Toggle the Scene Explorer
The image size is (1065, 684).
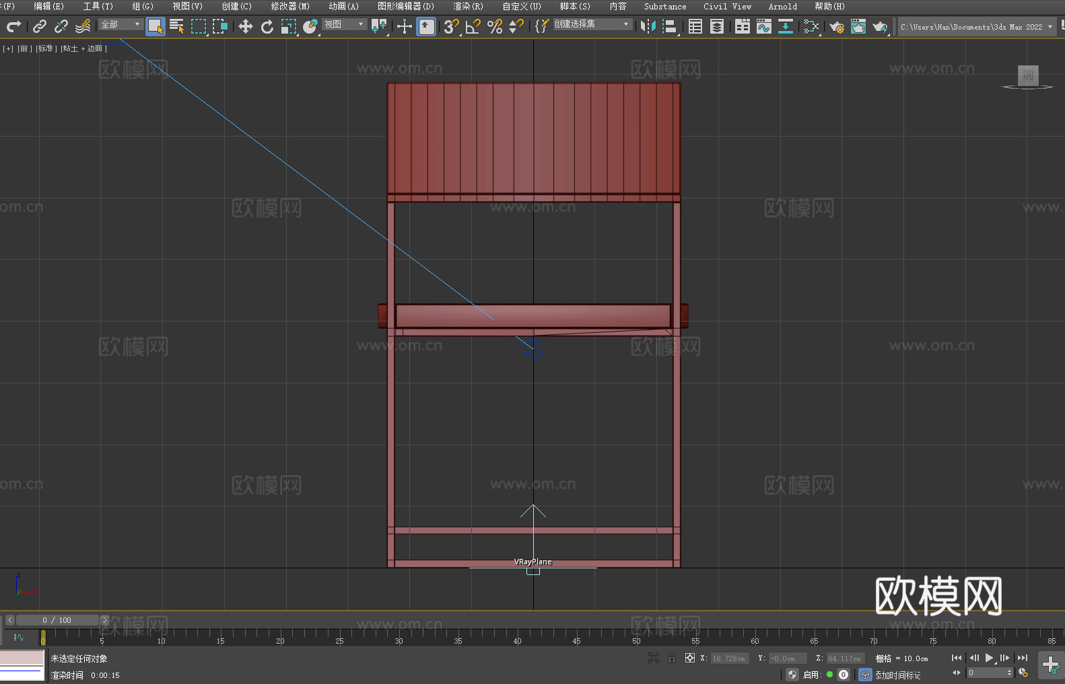pos(695,26)
